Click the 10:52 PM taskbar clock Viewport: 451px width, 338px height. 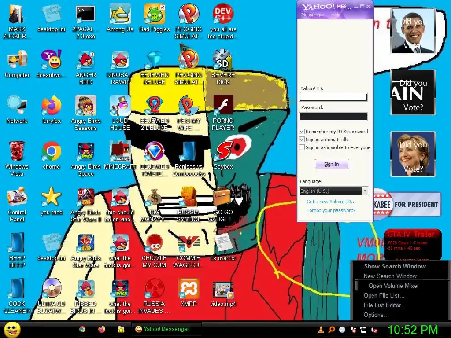[x=413, y=330]
